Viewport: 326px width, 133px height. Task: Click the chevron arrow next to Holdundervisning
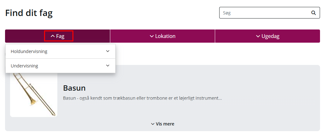pyautogui.click(x=108, y=51)
